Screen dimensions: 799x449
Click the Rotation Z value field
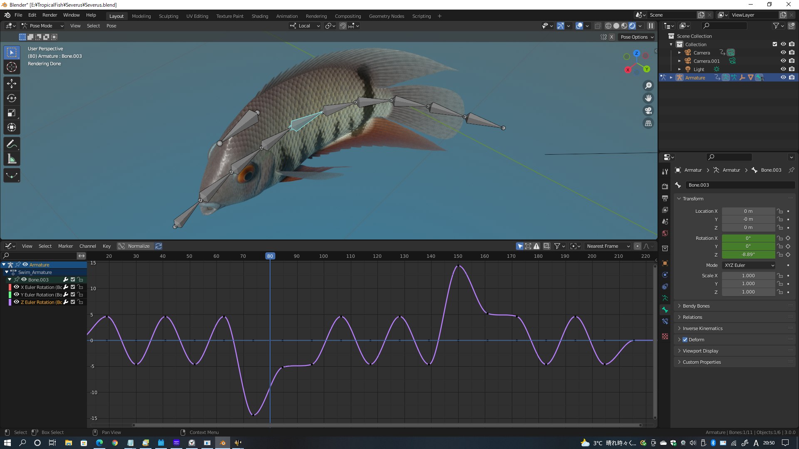[x=748, y=254]
